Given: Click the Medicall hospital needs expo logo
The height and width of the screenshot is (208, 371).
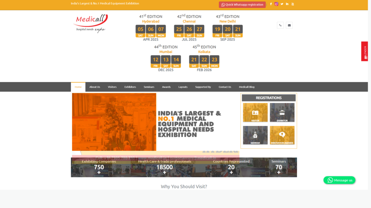Looking at the screenshot, I should coord(91,23).
